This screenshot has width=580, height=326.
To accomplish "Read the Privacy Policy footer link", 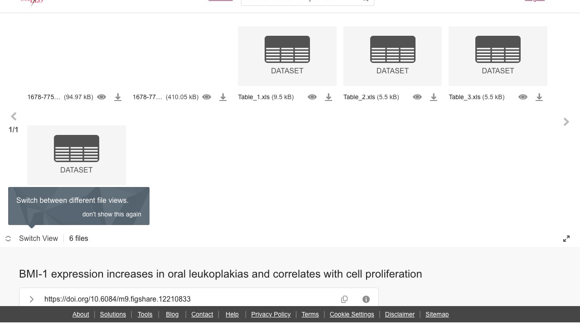I will click(x=271, y=314).
